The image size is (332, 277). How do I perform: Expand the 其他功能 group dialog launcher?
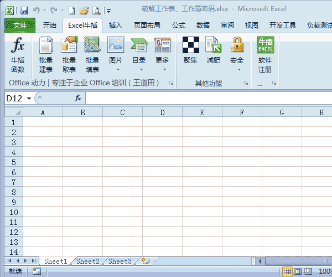point(246,83)
